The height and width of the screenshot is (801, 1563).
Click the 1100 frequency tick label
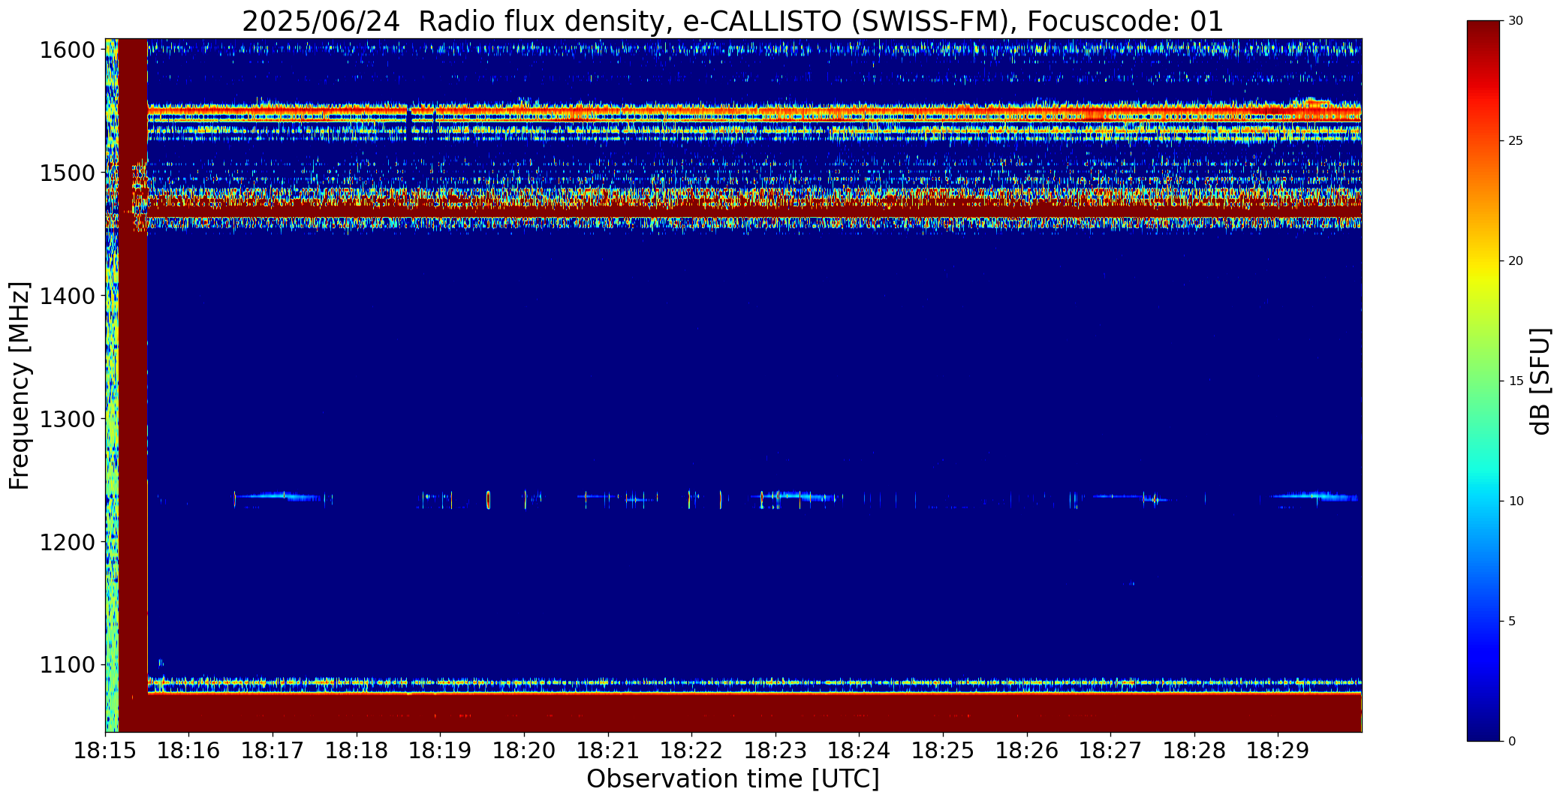click(68, 665)
